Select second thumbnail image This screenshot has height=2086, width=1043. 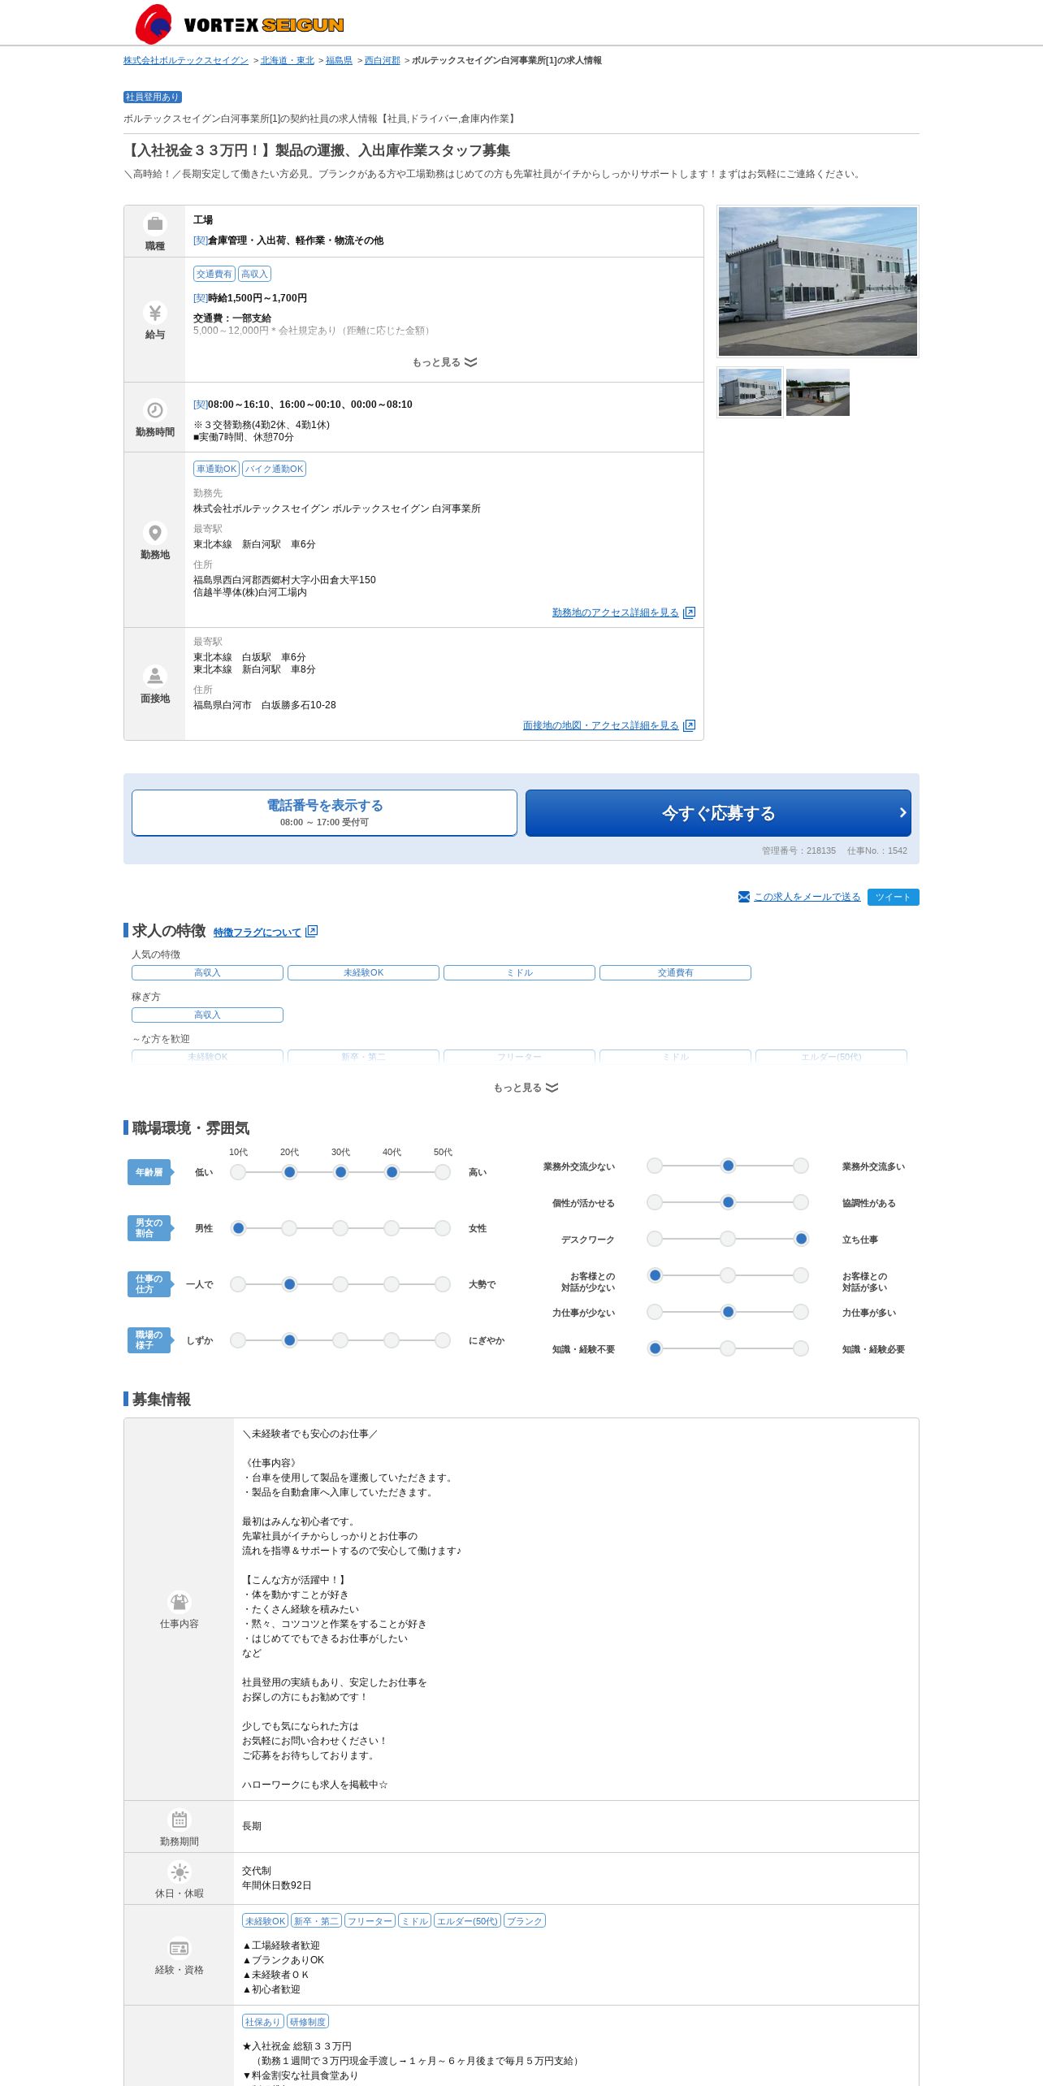click(x=818, y=392)
